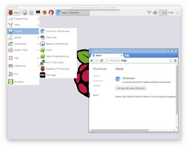Expand the Office submenu arrow
Viewport: 188px width, 148px height.
click(38, 25)
